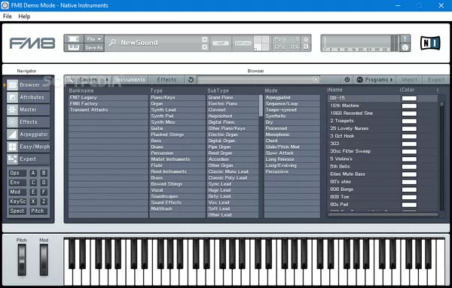Viewport: 452px width, 288px height.
Task: Switch to the Effects browser tab
Action: point(166,80)
